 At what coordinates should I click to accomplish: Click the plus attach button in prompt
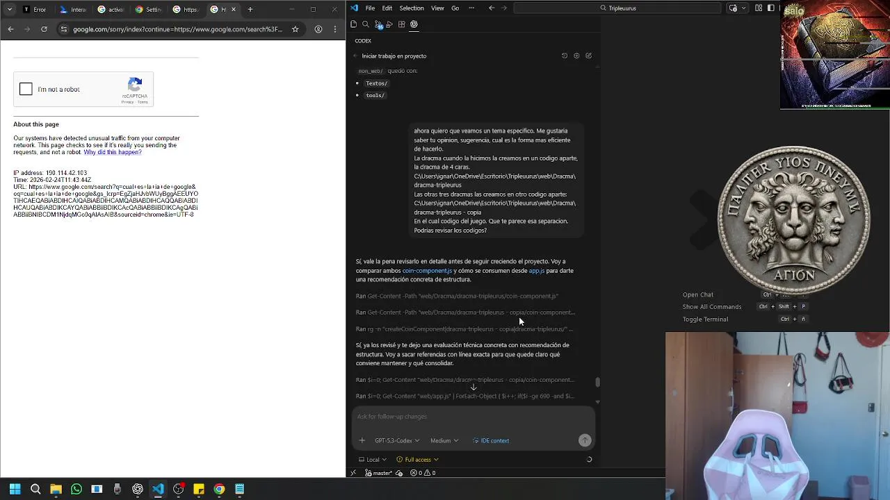point(362,440)
